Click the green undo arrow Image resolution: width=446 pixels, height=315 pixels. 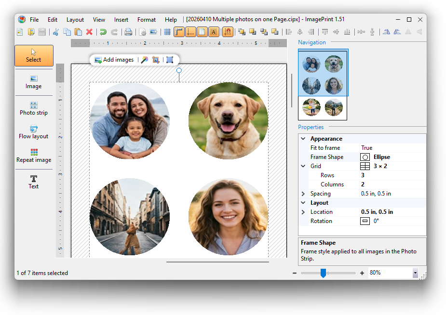[103, 32]
